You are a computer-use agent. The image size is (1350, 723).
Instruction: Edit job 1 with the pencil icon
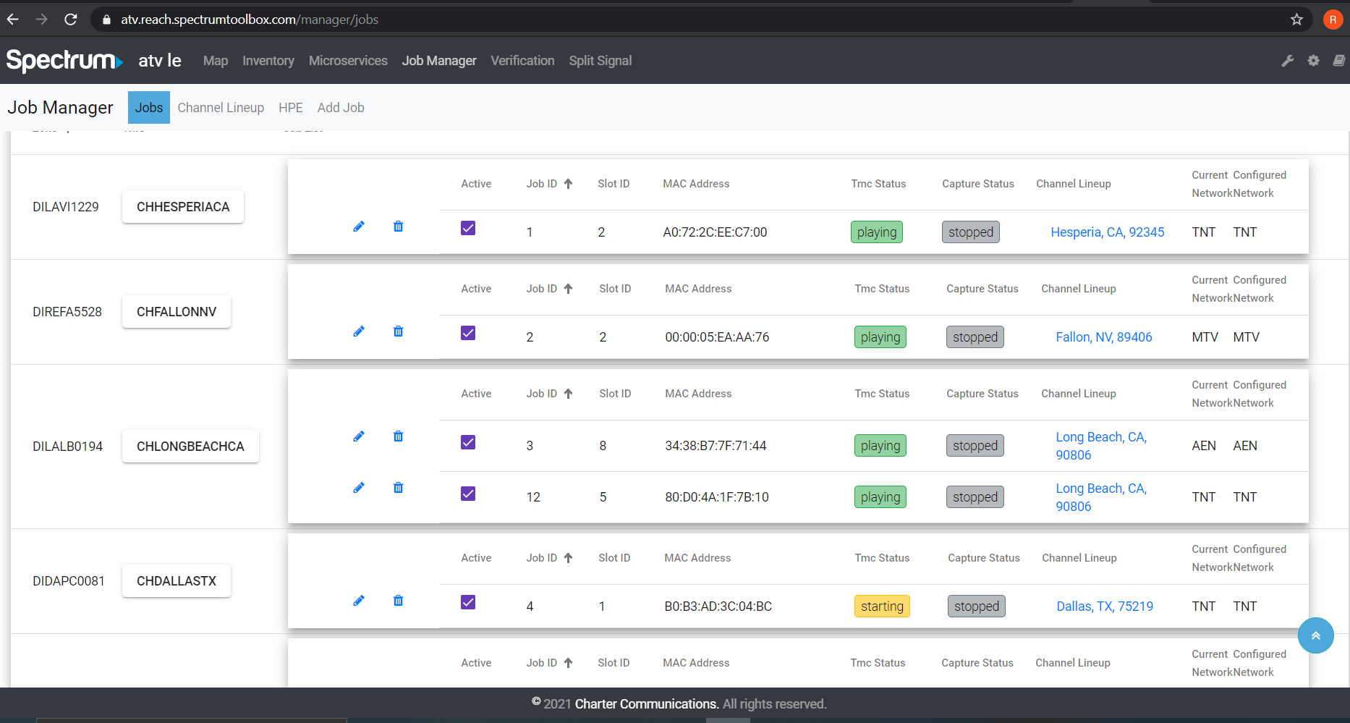[x=359, y=227]
